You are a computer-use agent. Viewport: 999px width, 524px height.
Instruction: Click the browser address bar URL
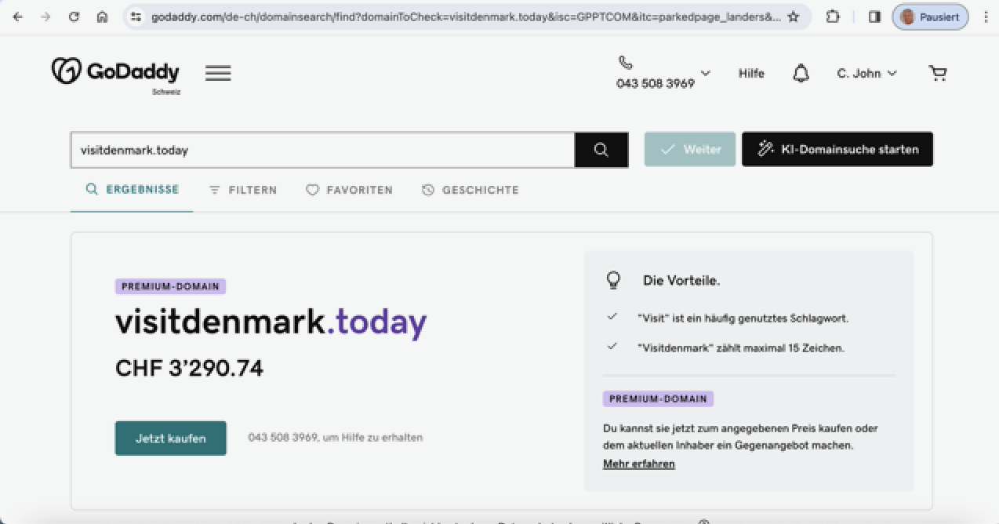pyautogui.click(x=466, y=16)
